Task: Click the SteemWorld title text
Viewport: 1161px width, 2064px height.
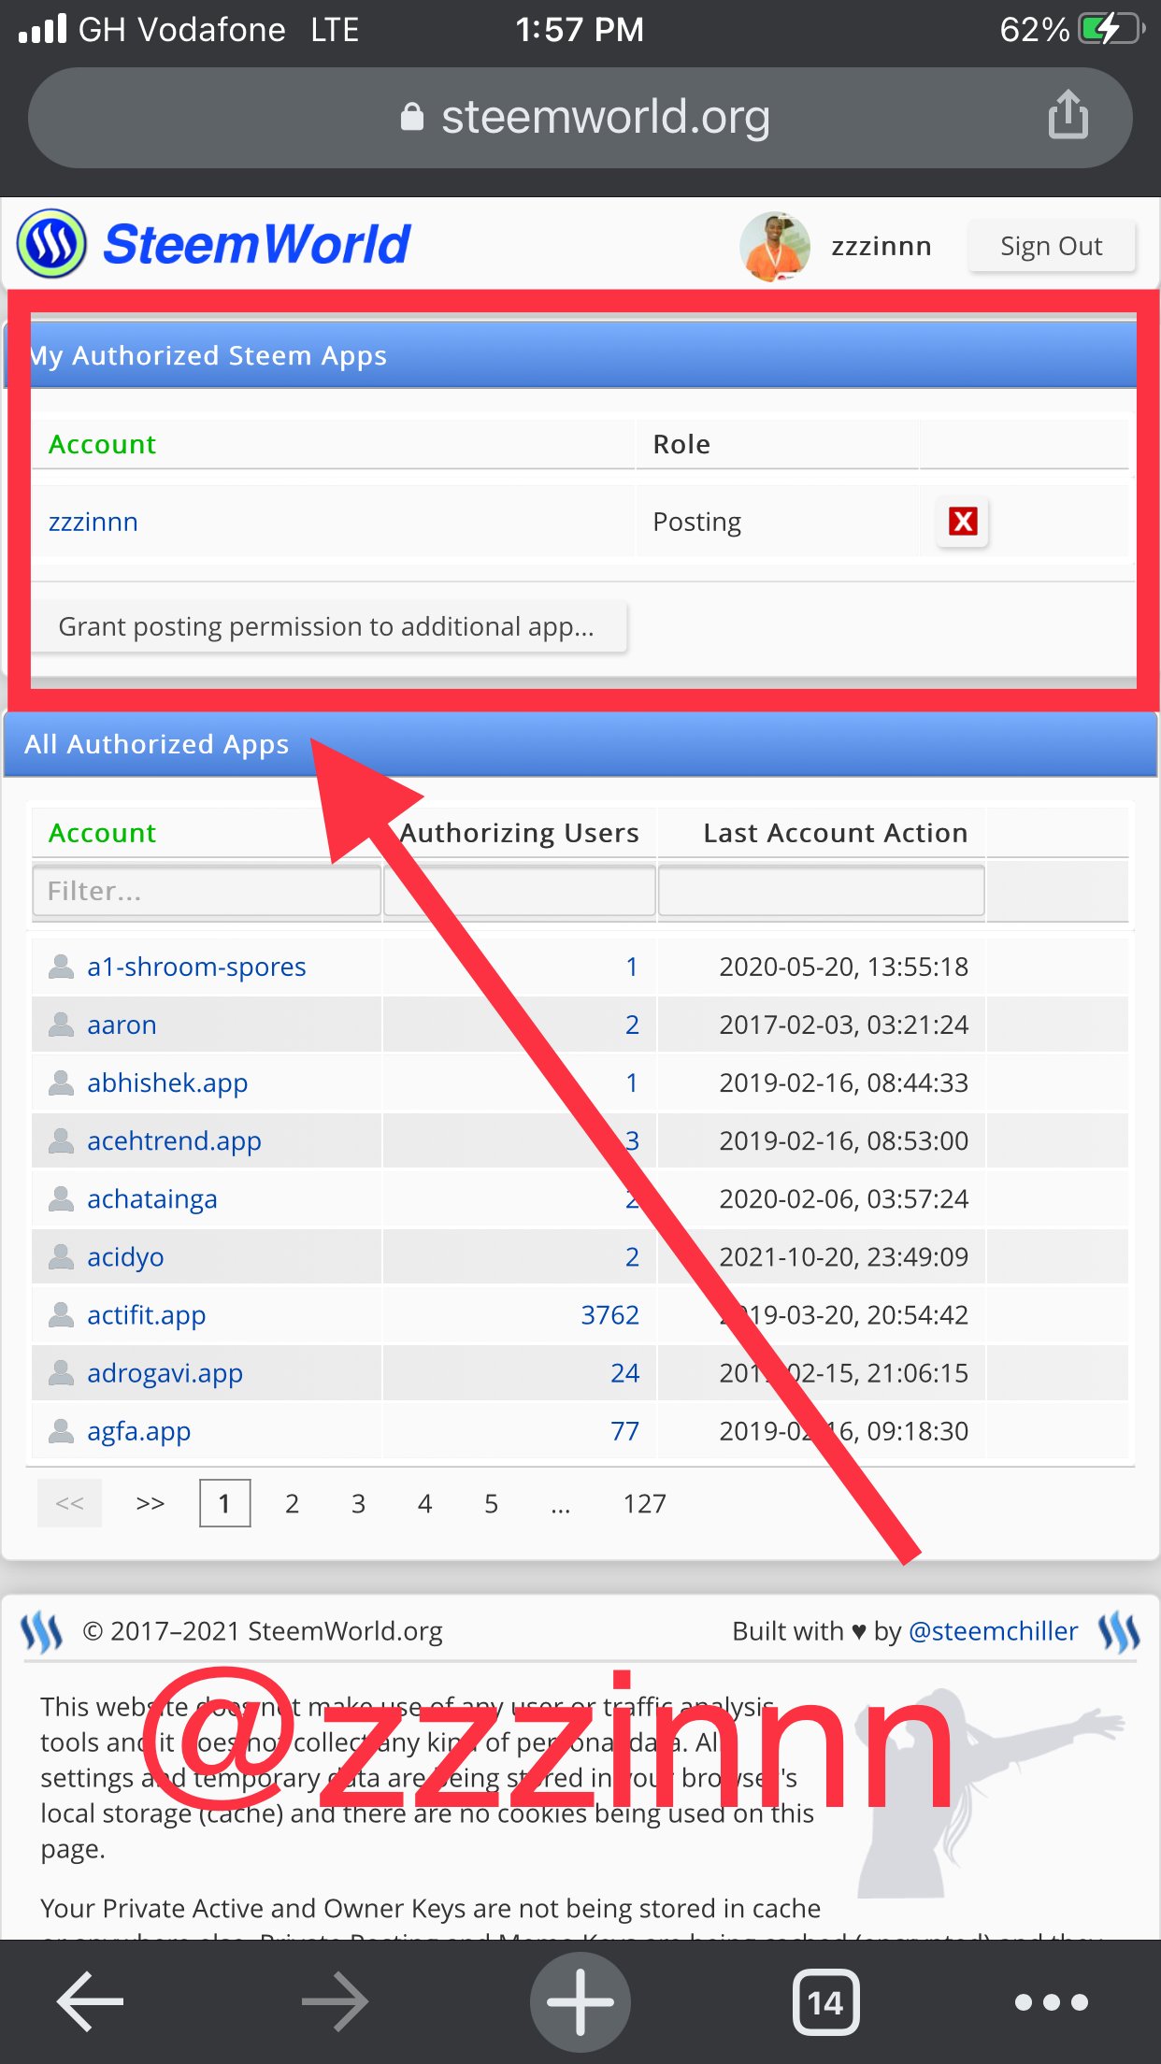Action: pyautogui.click(x=257, y=244)
